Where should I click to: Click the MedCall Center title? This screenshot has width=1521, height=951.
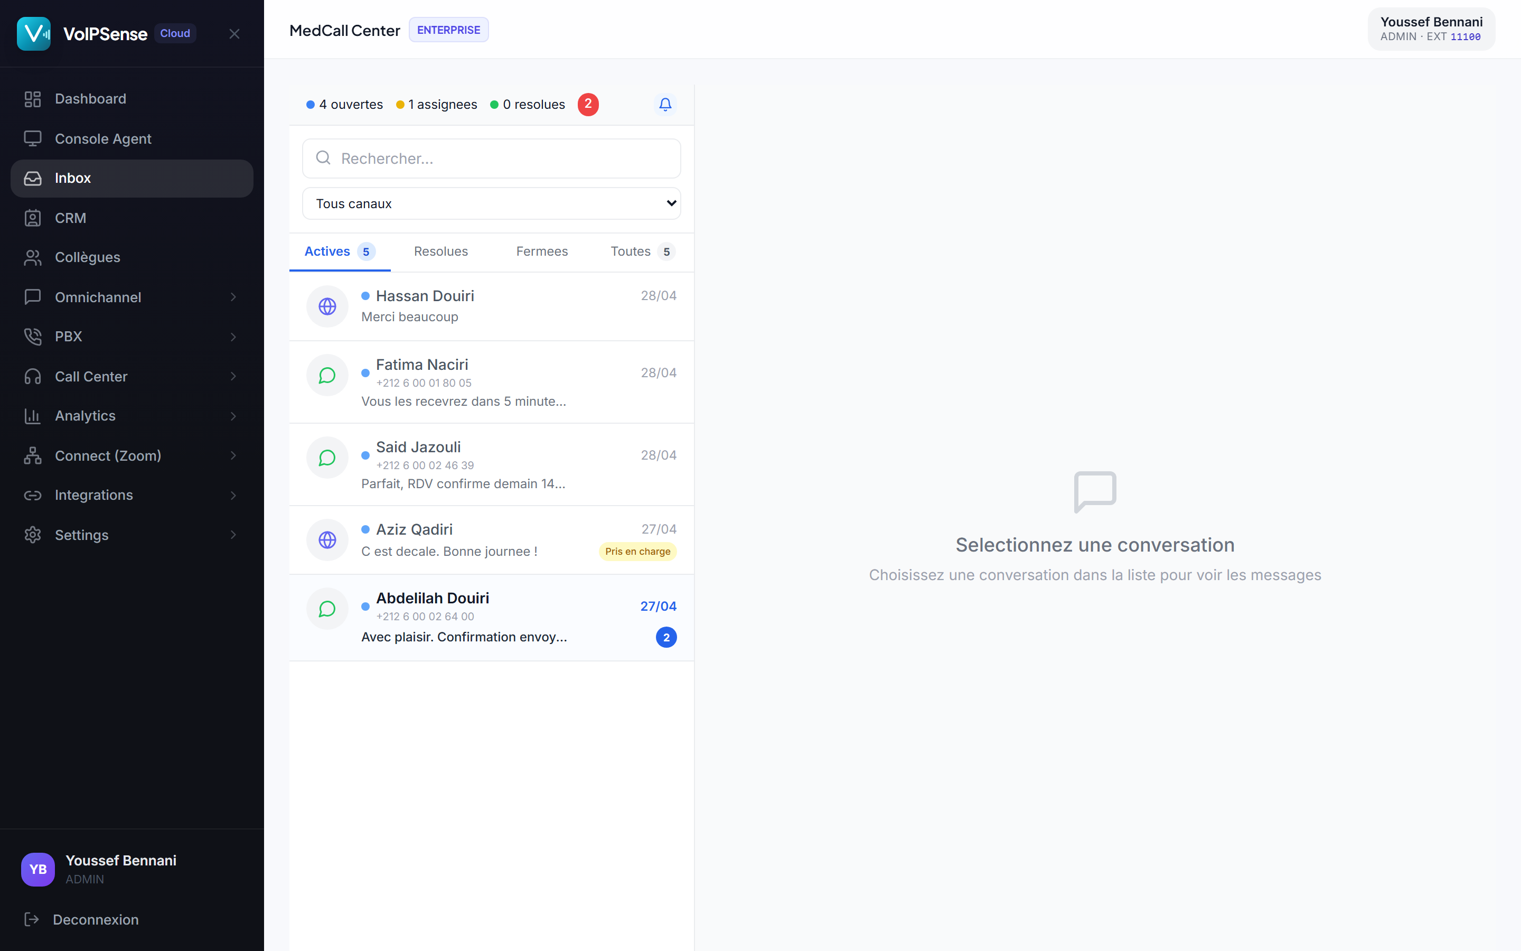click(344, 30)
